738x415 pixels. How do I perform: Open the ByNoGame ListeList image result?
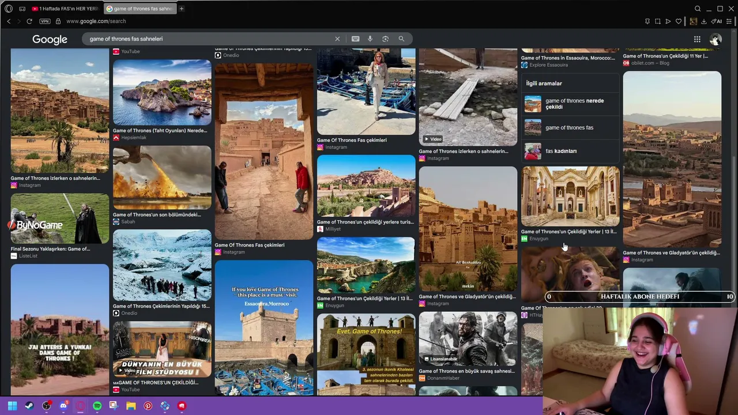pos(59,218)
